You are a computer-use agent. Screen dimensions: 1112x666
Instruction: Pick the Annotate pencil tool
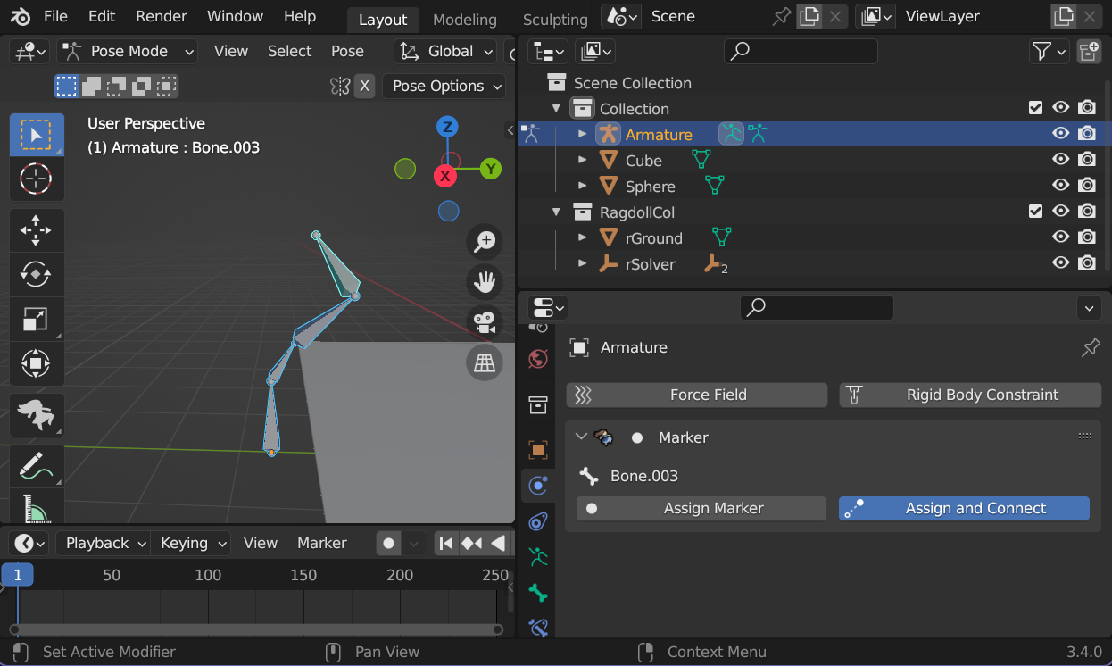tap(36, 465)
